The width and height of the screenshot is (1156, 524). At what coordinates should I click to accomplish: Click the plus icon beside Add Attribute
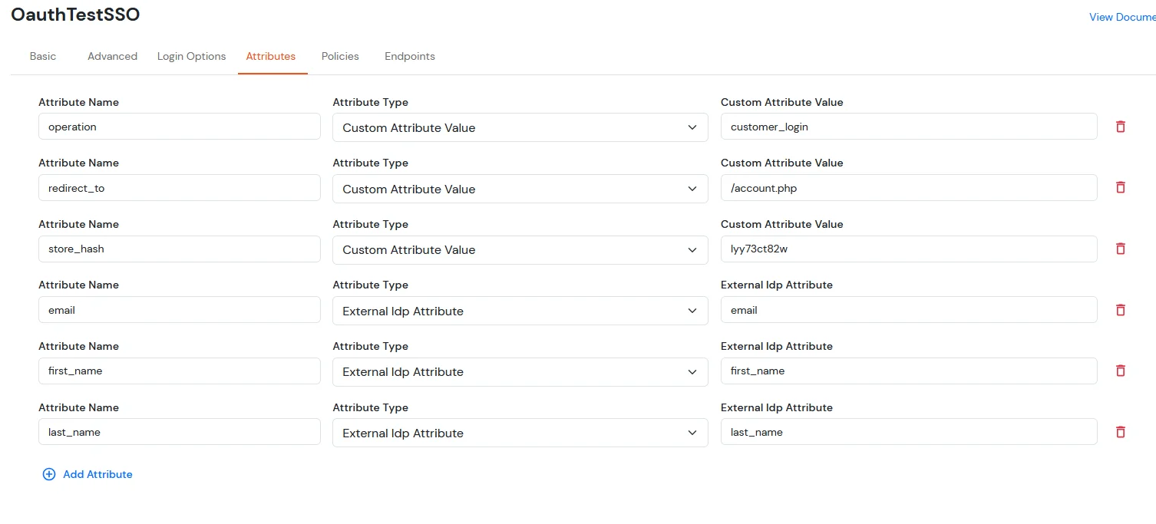(x=49, y=474)
